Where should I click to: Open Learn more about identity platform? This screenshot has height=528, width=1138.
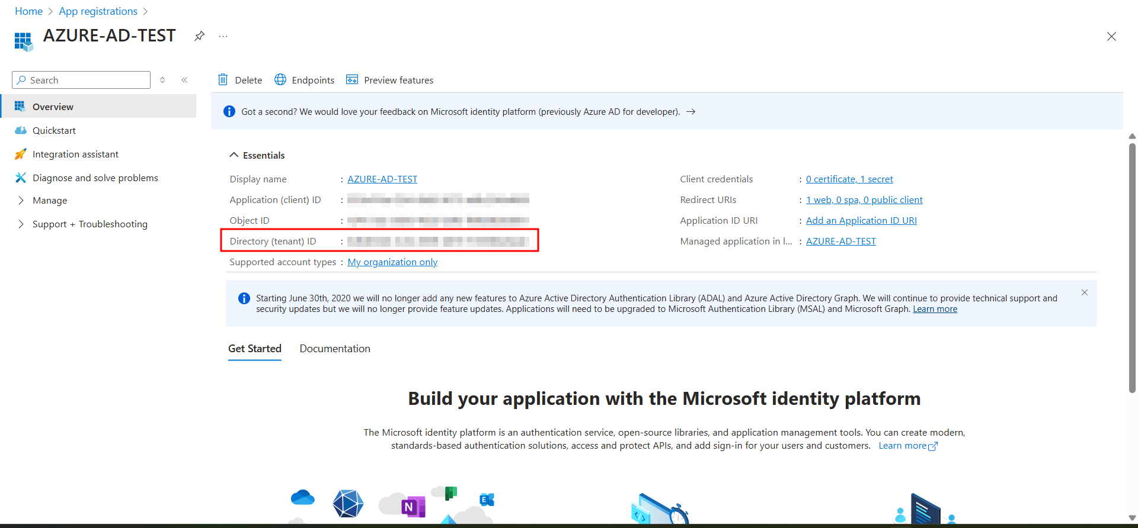pyautogui.click(x=907, y=446)
